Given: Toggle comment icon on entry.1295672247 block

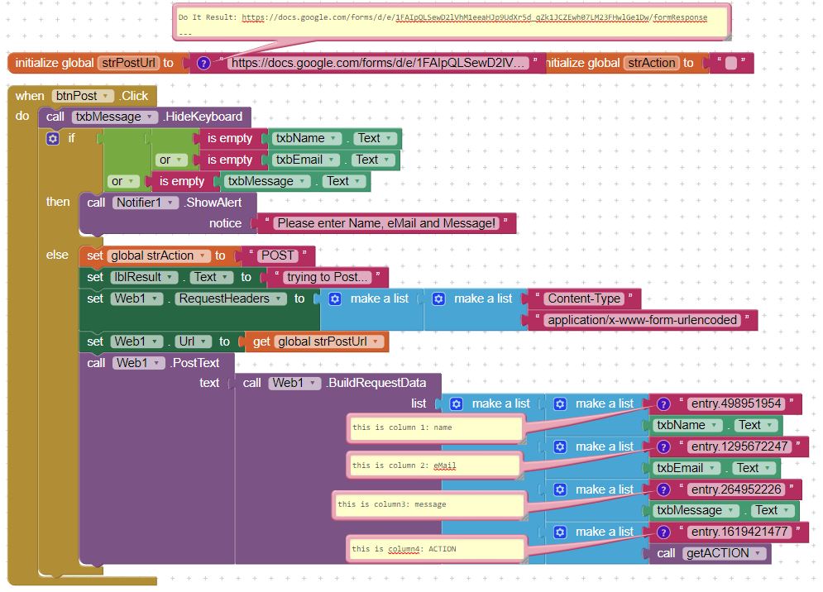Looking at the screenshot, I should click(x=663, y=446).
